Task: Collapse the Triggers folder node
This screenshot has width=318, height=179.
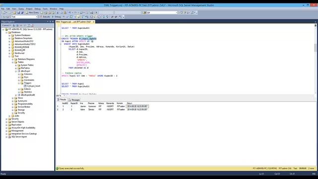Action: point(19,83)
